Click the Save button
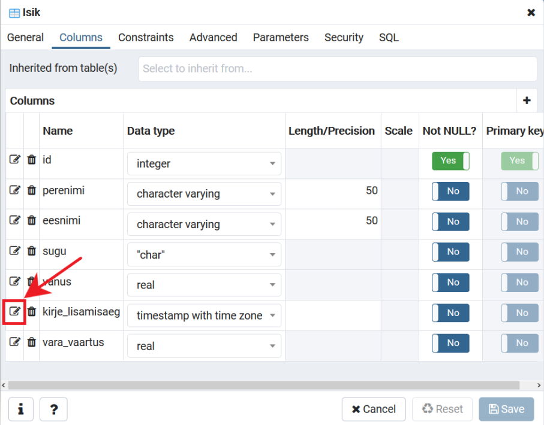 [x=507, y=409]
